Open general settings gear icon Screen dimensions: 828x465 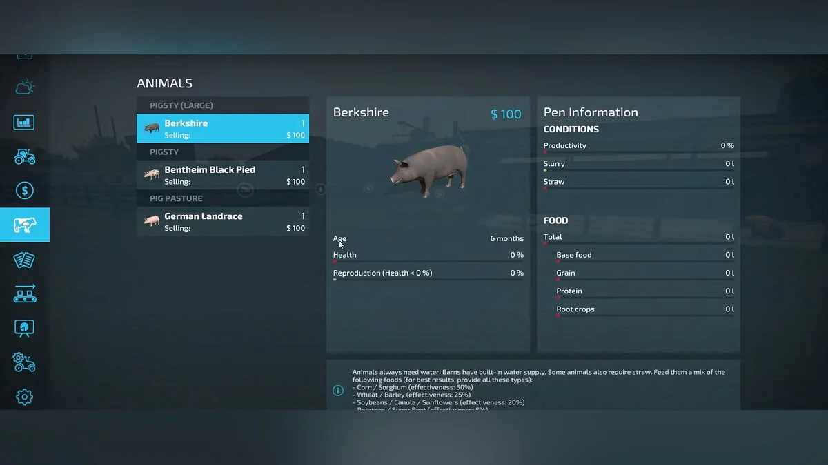tap(25, 397)
